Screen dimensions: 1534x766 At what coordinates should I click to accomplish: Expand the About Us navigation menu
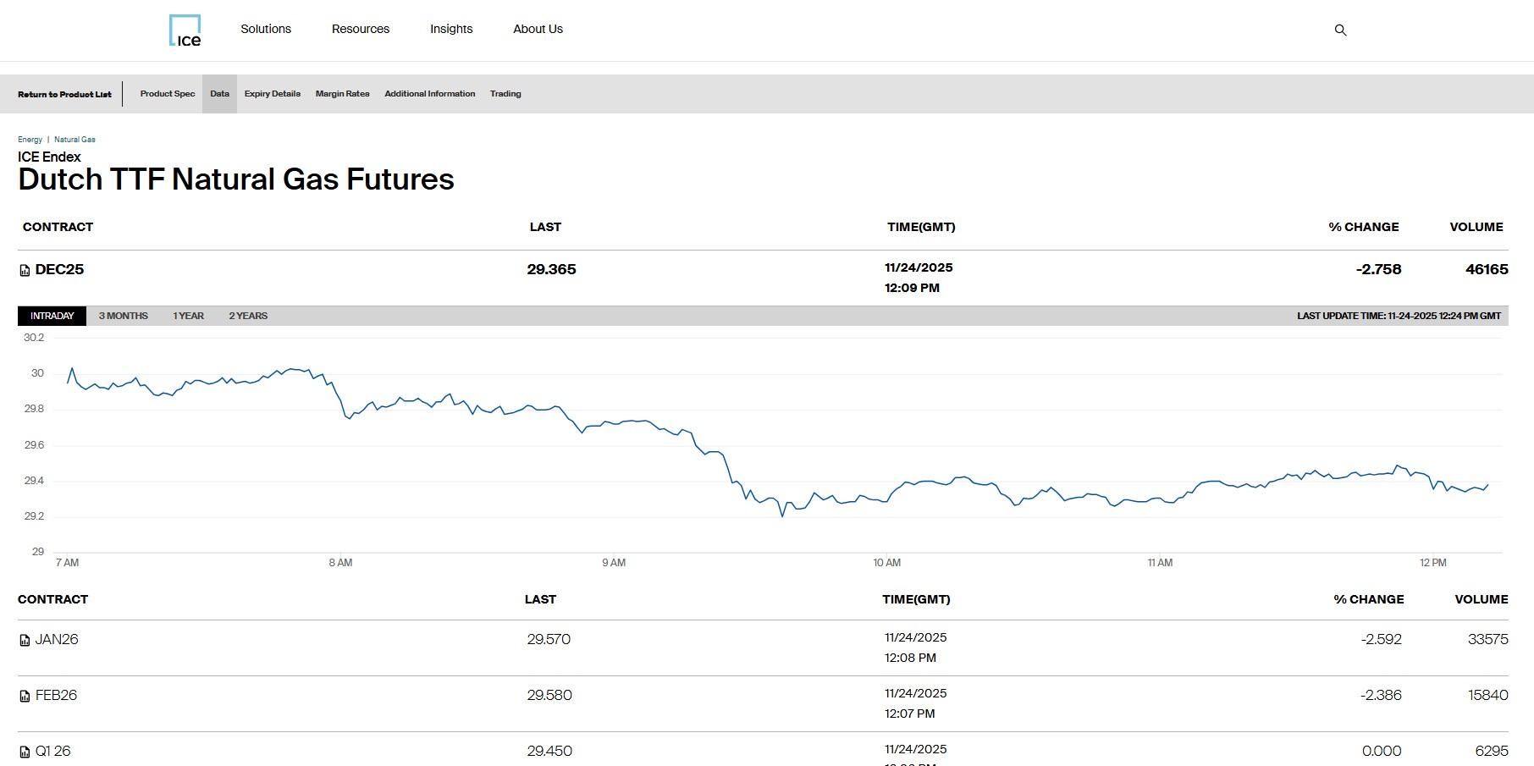tap(538, 29)
